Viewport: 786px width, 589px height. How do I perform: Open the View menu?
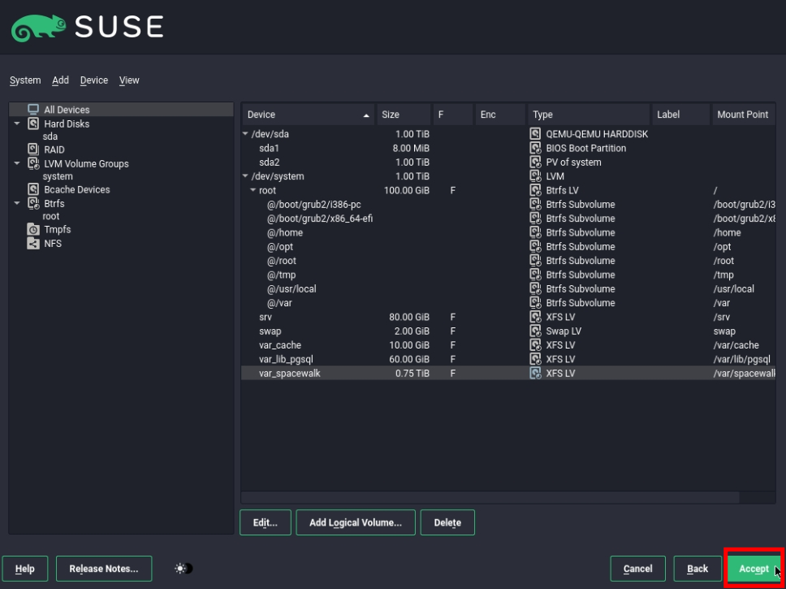[129, 80]
